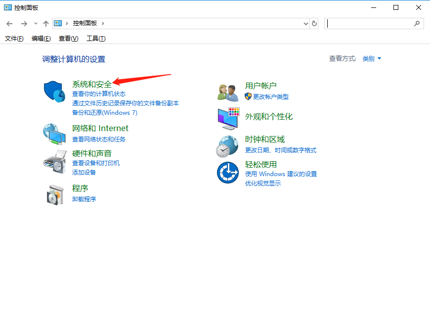Open recent locations dropdown arrow
430x323 pixels.
[x=36, y=23]
